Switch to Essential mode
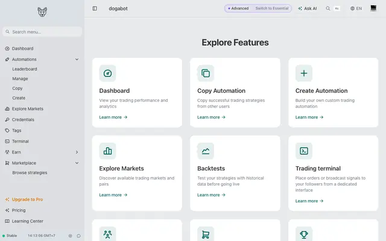Viewport: 386px width, 241px height. click(x=272, y=8)
